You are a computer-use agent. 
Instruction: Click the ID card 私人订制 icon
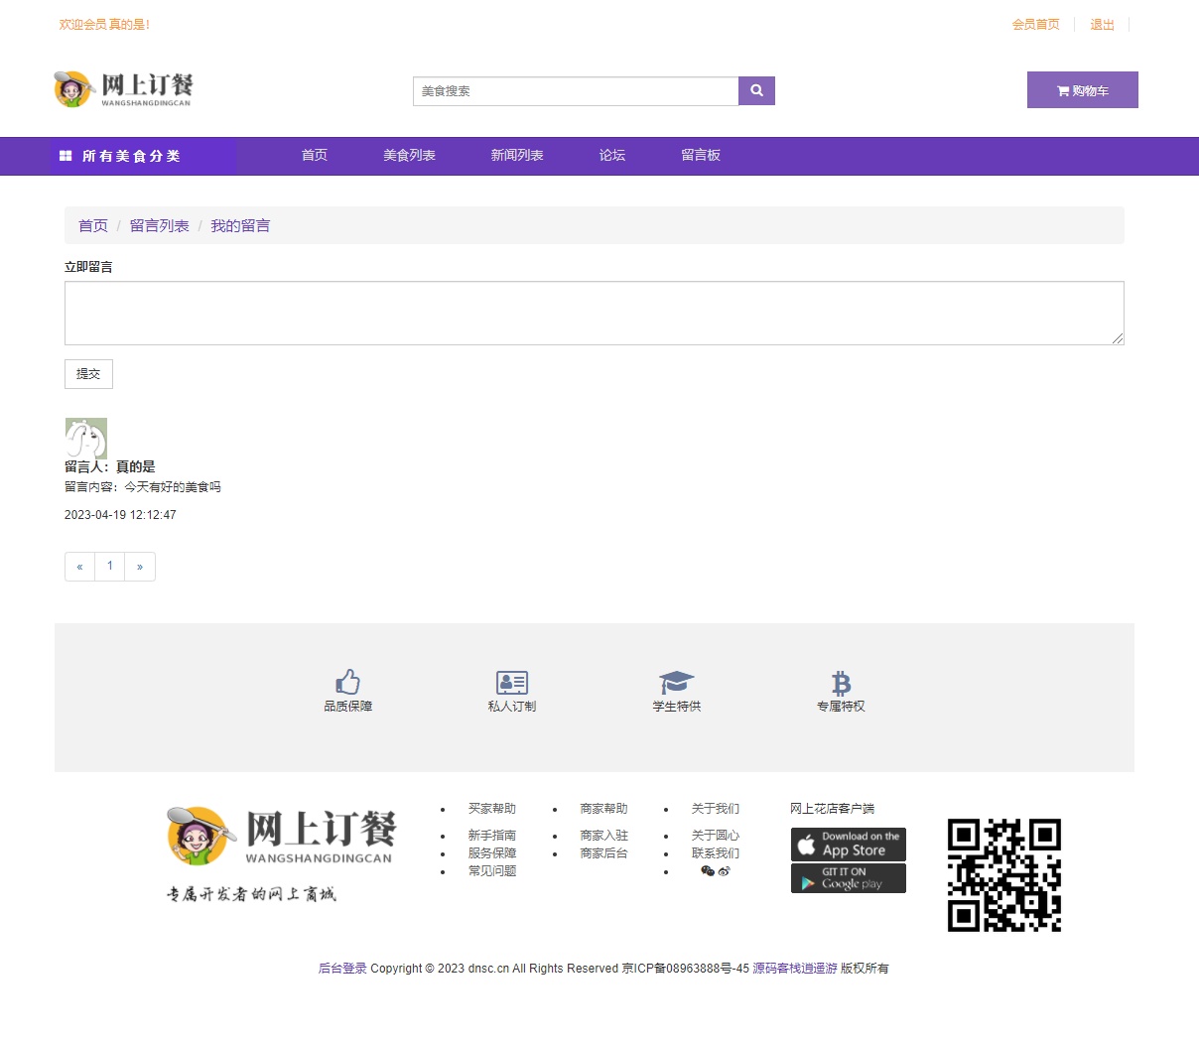coord(511,682)
